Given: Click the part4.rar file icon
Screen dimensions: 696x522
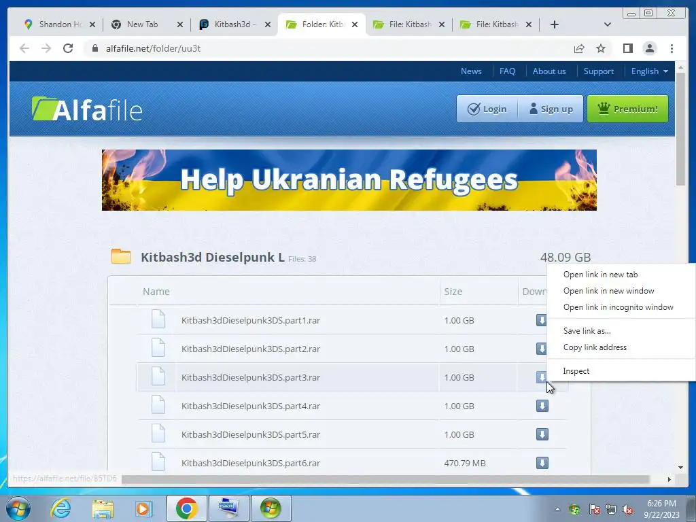Looking at the screenshot, I should coord(158,405).
